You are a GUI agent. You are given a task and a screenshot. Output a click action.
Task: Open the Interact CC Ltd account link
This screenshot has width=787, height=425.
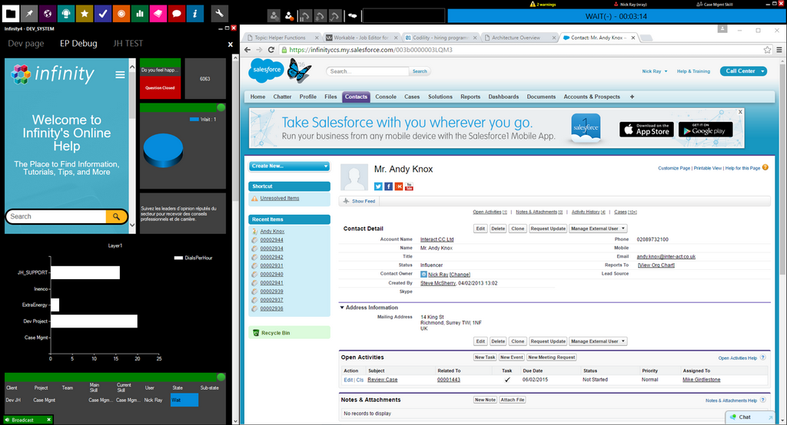point(437,239)
